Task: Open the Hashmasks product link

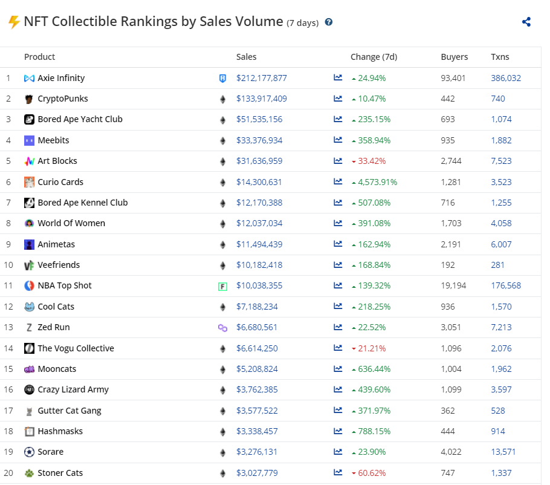Action: (60, 431)
